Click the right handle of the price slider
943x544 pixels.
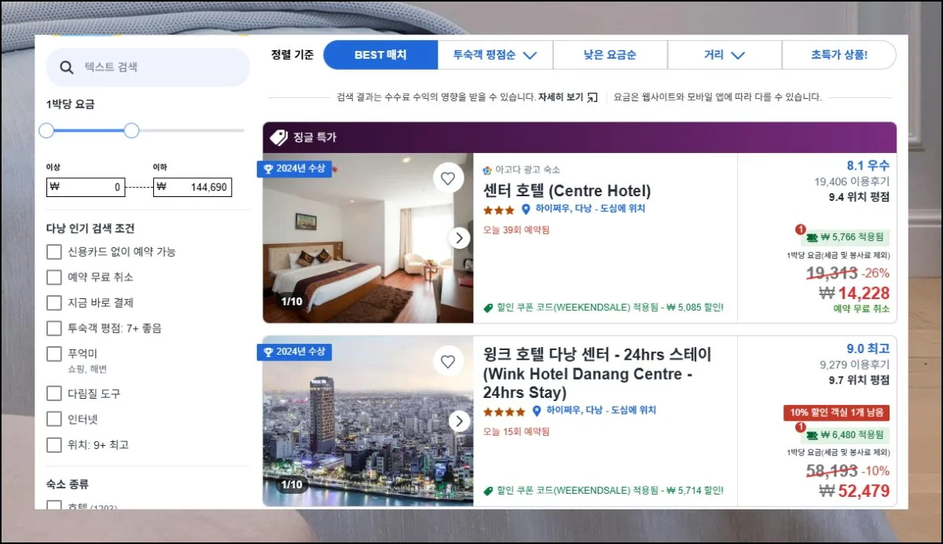[131, 130]
